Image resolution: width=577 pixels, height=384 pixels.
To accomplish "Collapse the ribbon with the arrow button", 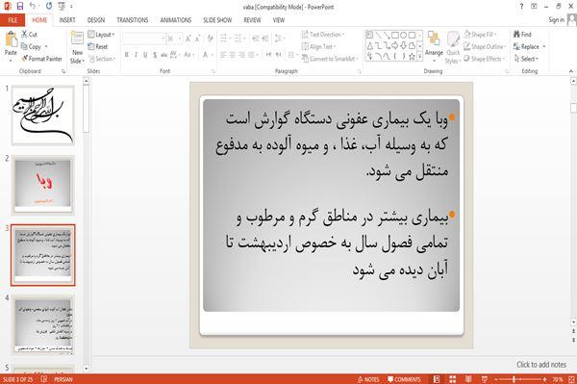I will click(x=570, y=71).
